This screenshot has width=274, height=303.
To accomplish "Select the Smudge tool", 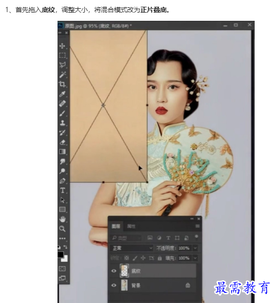I will 62,161.
